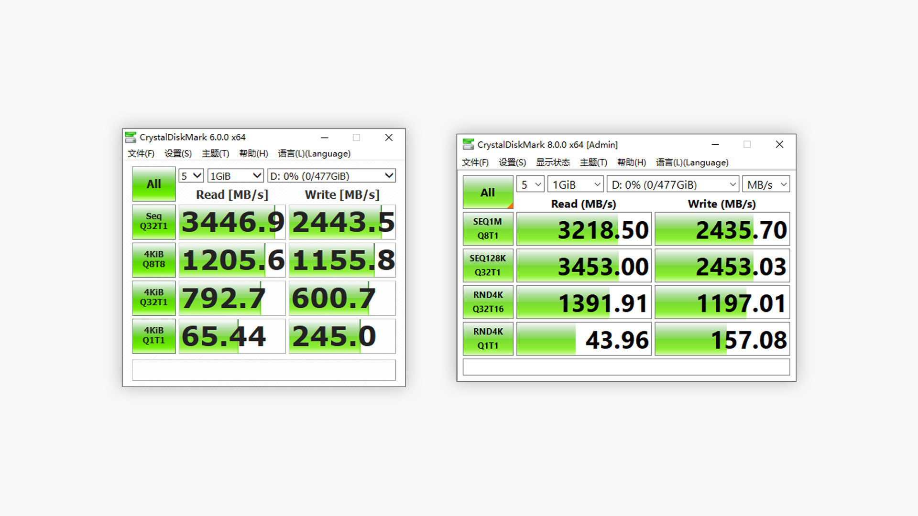Click the CrystalDiskMark 8.0.0 title bar app icon

469,144
